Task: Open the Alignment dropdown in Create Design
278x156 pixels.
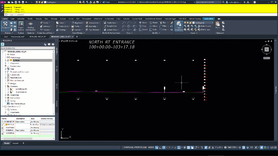Action: tap(79, 22)
